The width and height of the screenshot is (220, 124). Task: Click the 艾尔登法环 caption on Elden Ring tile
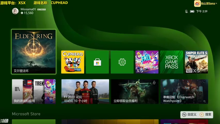click(21, 71)
